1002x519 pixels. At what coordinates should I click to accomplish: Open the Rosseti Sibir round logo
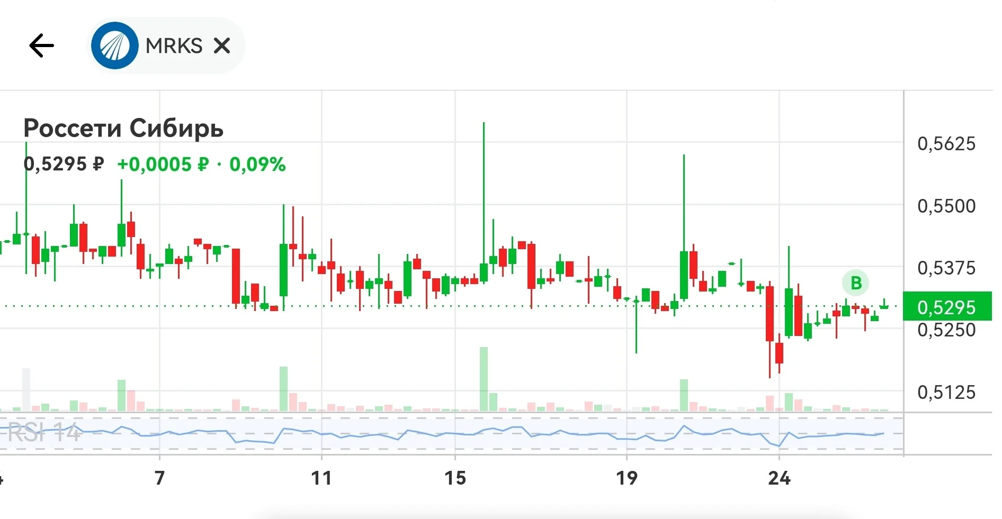point(115,45)
